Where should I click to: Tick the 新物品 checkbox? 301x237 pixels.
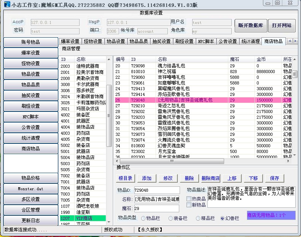coord(189,205)
